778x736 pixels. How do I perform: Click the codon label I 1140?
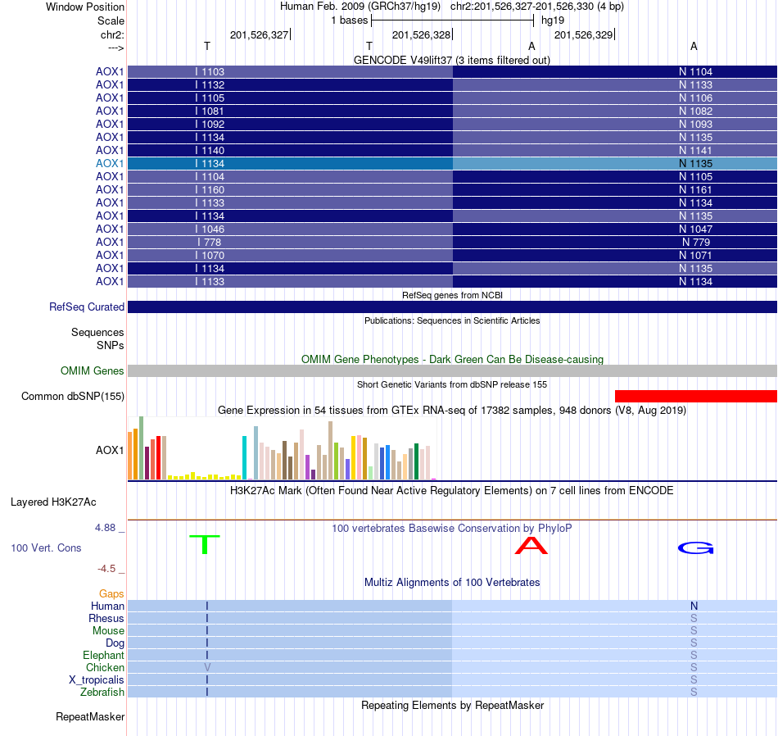coord(210,151)
